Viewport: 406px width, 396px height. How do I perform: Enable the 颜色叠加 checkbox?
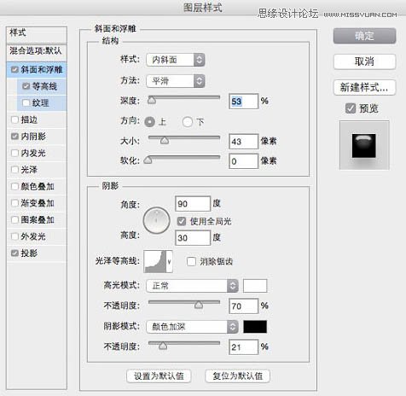pyautogui.click(x=14, y=186)
